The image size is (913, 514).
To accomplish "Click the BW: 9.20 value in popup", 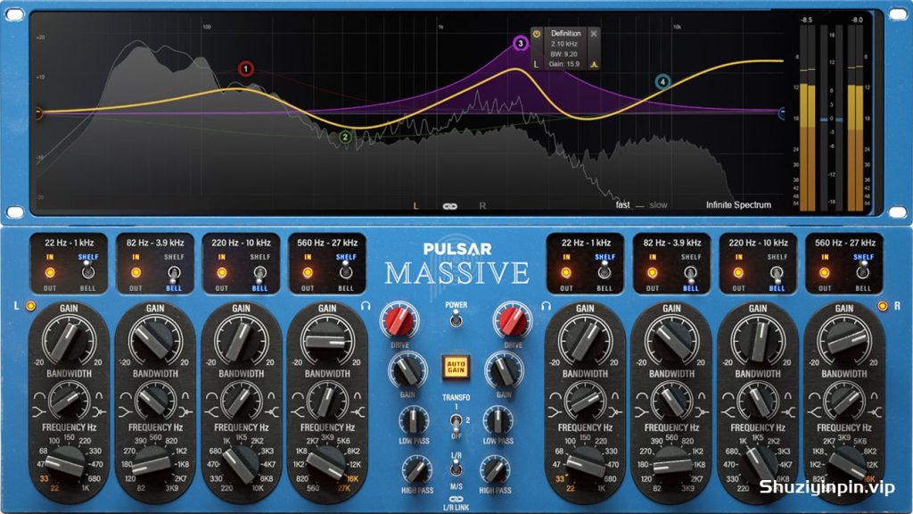I will tap(563, 54).
